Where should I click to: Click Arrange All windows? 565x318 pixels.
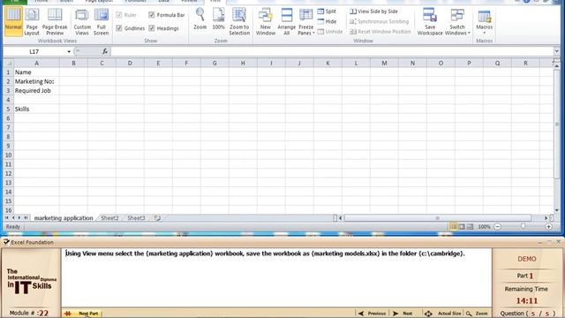(286, 21)
